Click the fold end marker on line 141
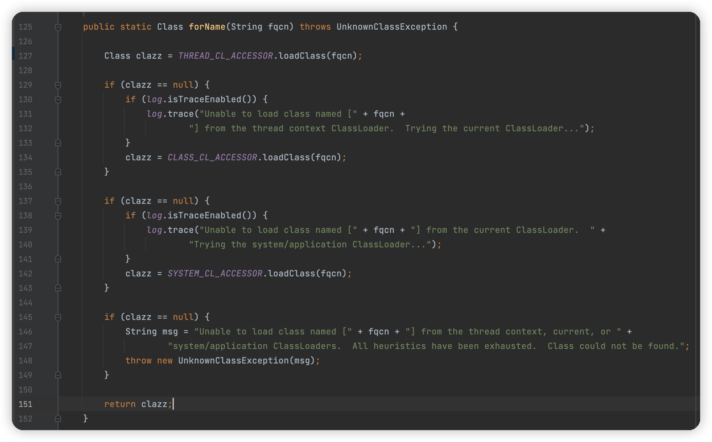Image resolution: width=712 pixels, height=442 pixels. click(58, 259)
